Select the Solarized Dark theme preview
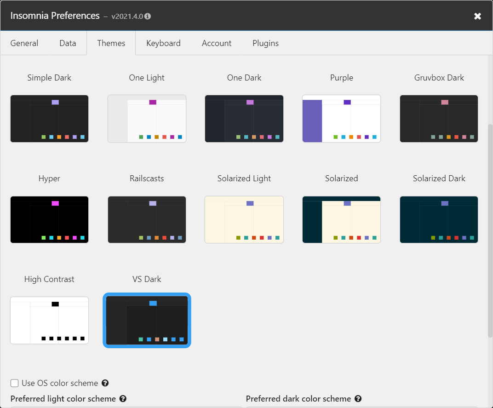The height and width of the screenshot is (408, 493). click(x=439, y=219)
